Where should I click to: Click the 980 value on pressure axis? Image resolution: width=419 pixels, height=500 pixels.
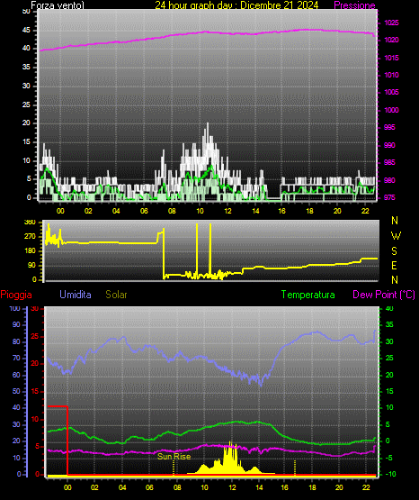click(x=389, y=180)
